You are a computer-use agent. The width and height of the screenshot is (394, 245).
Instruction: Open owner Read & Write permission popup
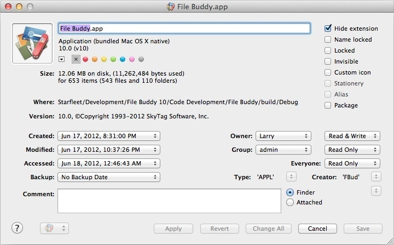point(352,136)
